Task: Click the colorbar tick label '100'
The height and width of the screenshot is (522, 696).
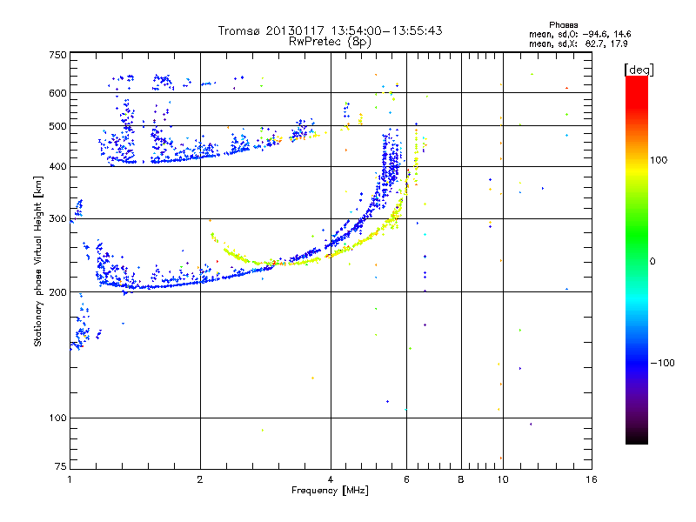Action: point(659,160)
